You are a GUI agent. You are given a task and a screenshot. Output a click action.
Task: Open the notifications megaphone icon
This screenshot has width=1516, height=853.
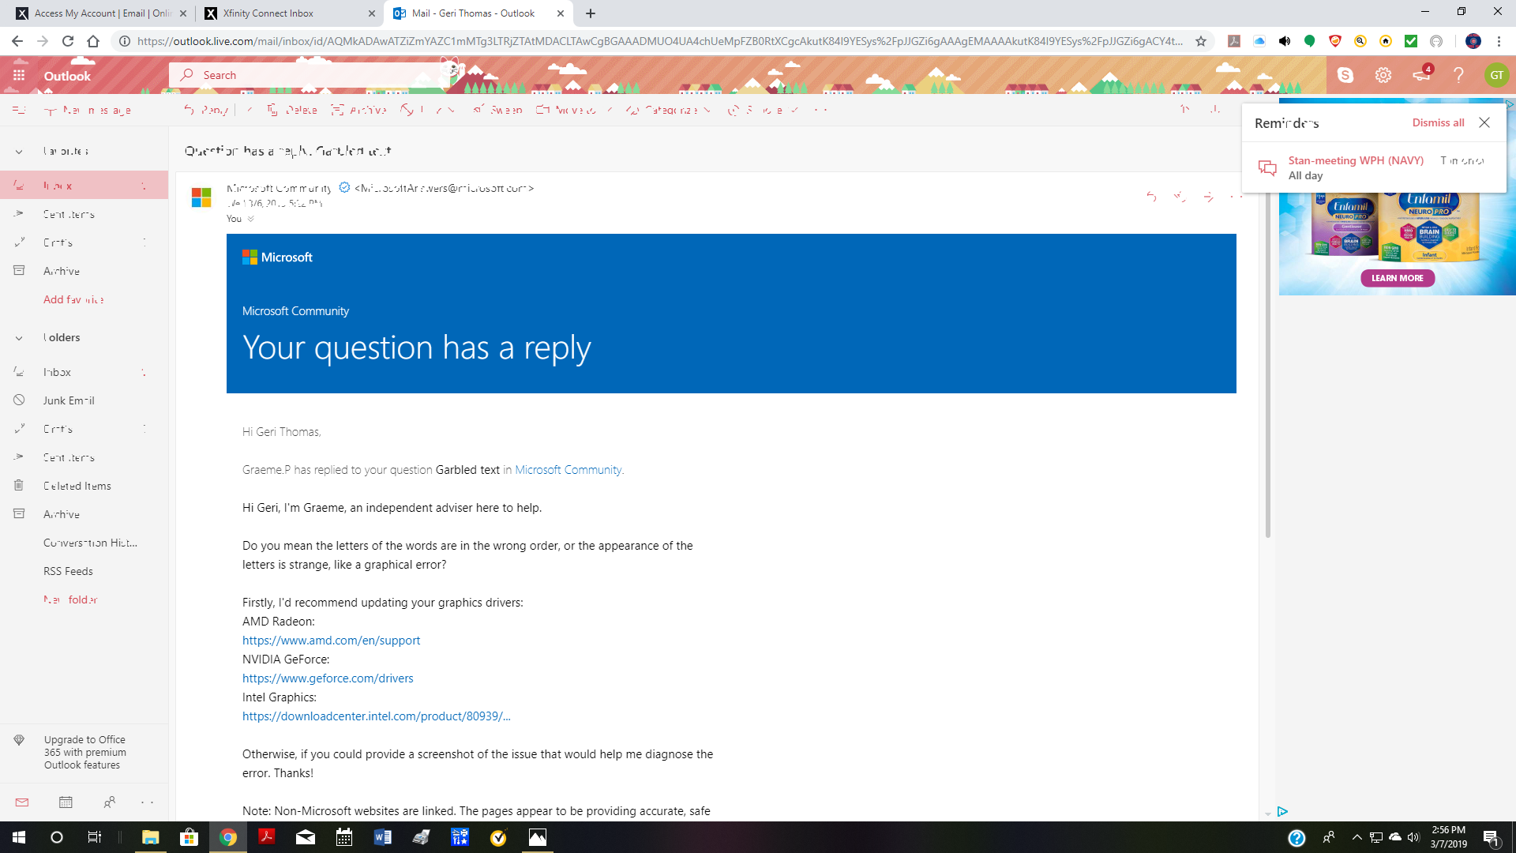tap(1421, 75)
